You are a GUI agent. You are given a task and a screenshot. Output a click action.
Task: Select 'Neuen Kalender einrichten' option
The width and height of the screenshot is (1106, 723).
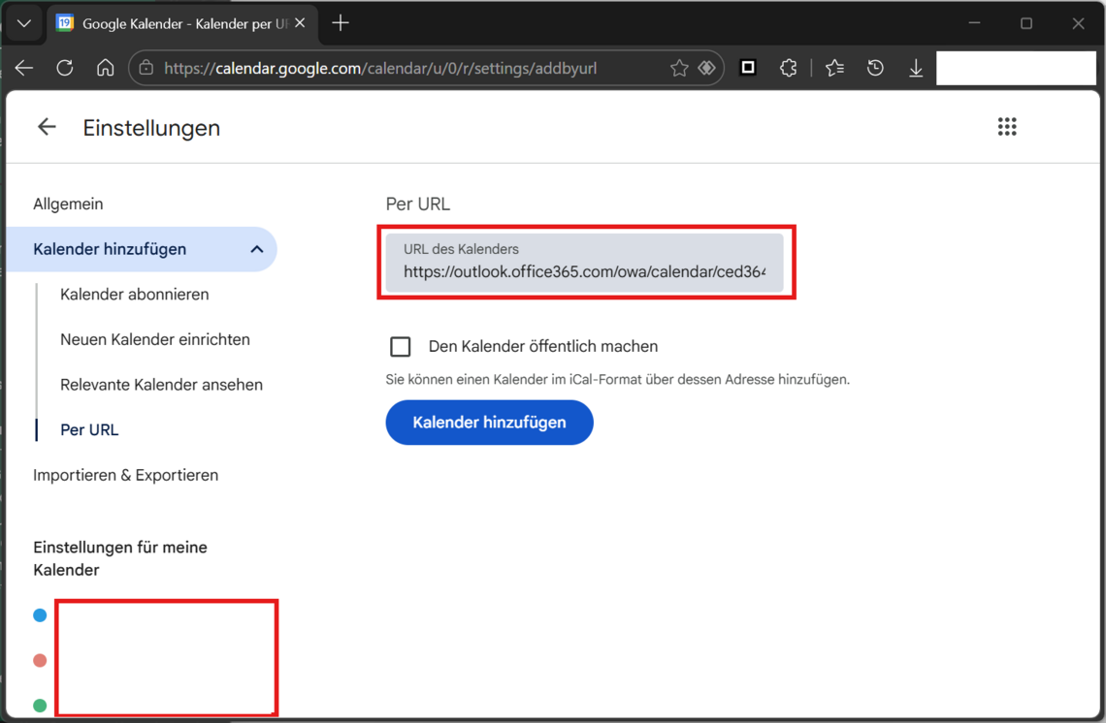(155, 340)
